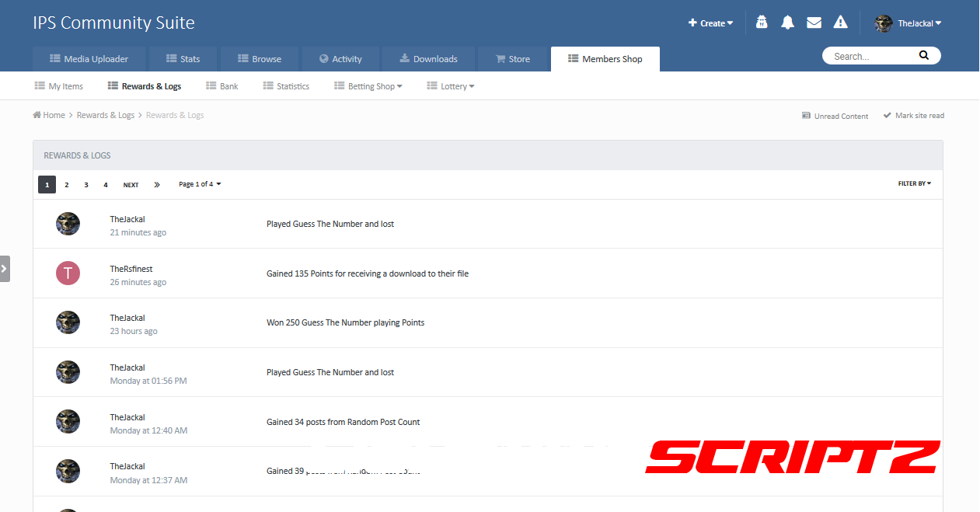
Task: Click the moderator icon beside Create
Action: [762, 23]
